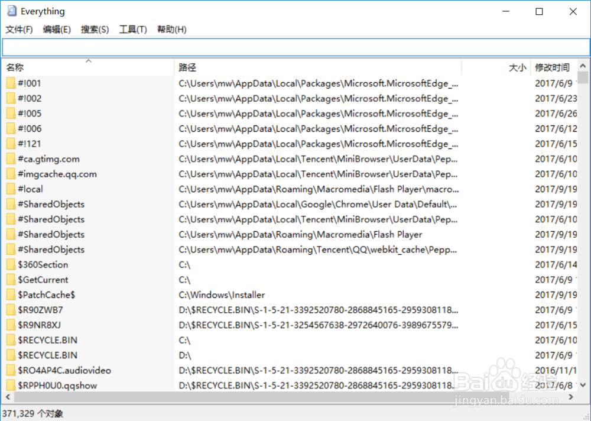Select the #!005 folder name
Viewport: 591px width, 421px height.
30,114
